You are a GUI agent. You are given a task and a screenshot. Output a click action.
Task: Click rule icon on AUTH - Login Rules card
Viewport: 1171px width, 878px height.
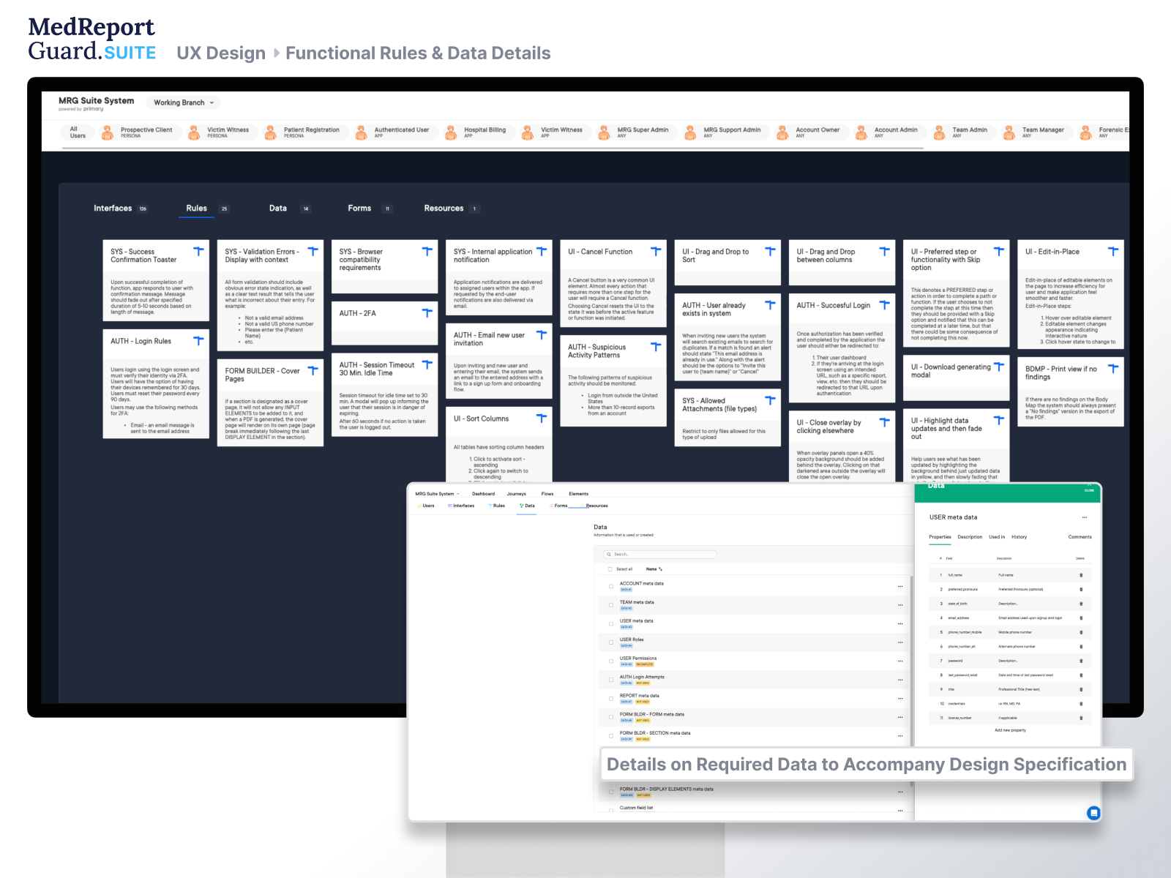click(198, 340)
